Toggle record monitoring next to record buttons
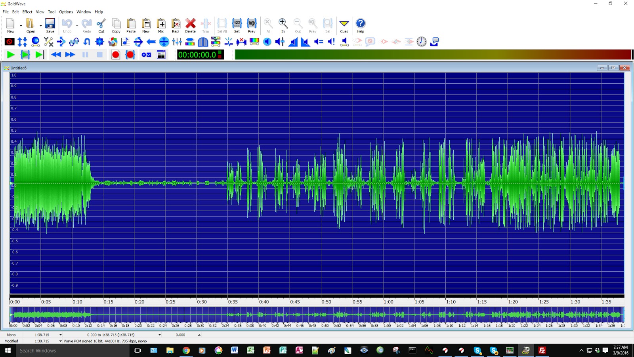The height and width of the screenshot is (357, 634). [146, 55]
